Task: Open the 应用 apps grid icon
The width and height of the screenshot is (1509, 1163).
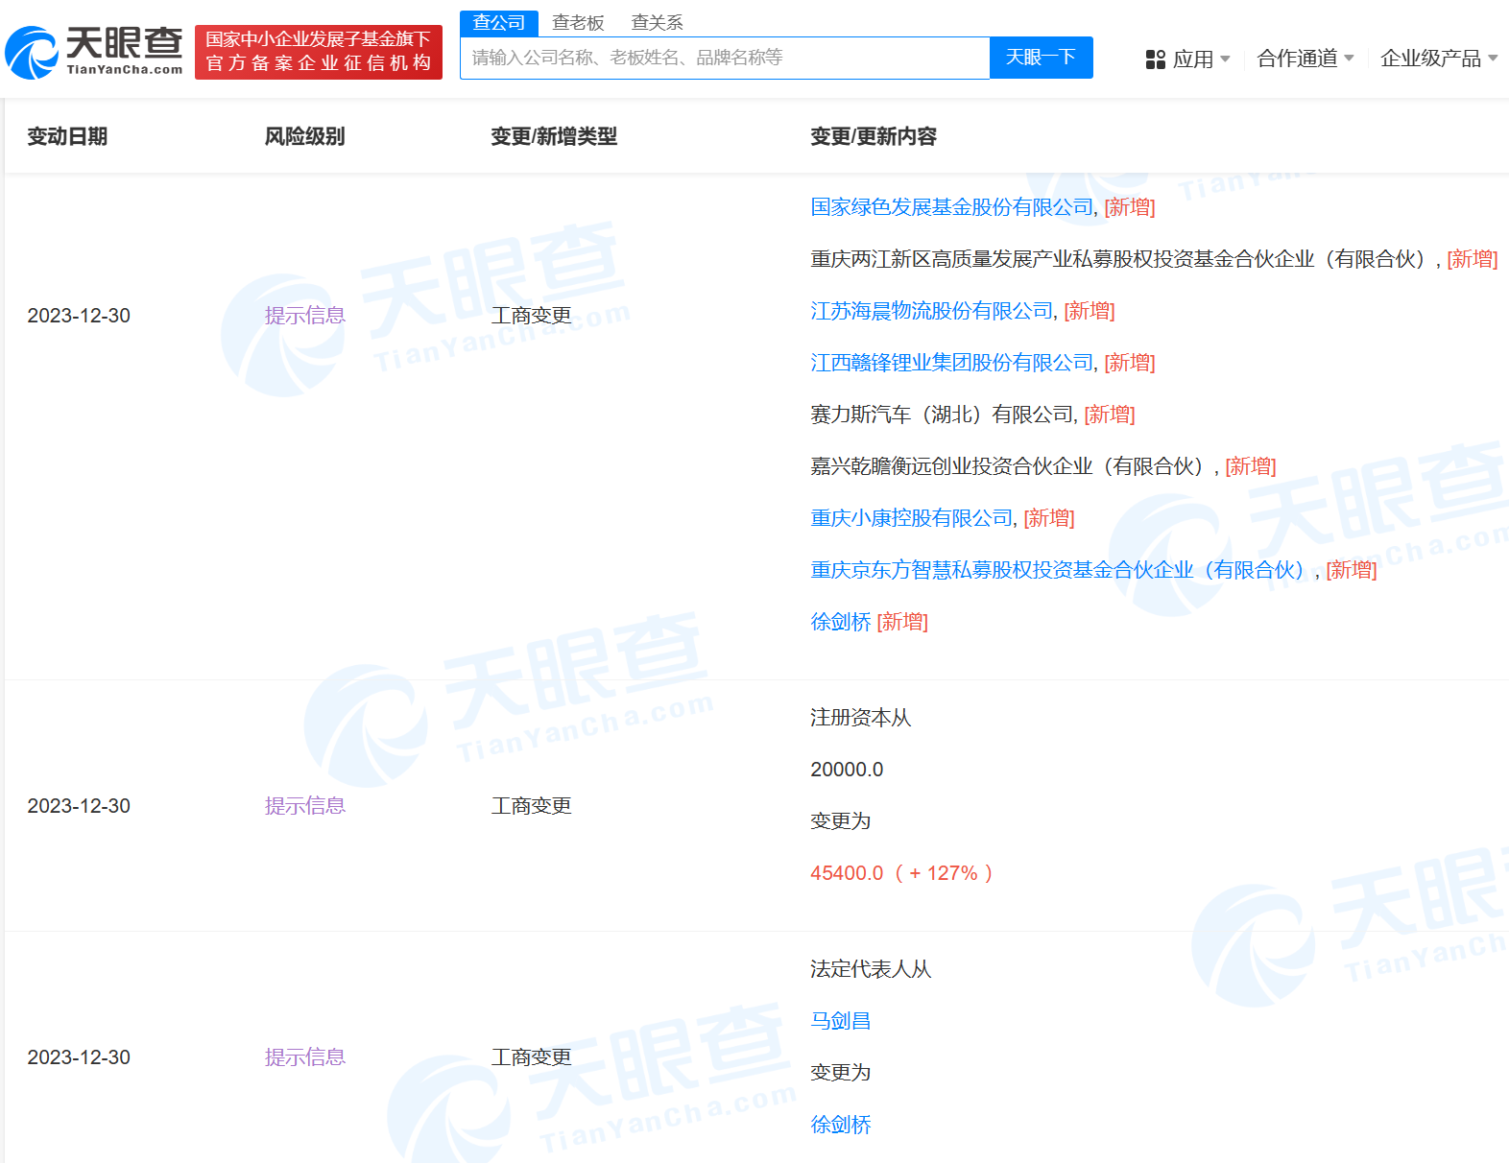Action: (1155, 59)
